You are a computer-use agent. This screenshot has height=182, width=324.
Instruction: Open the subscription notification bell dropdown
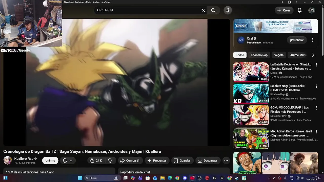pos(68,161)
